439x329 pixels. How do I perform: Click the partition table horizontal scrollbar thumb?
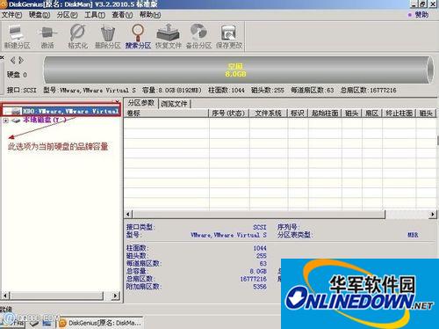259,215
